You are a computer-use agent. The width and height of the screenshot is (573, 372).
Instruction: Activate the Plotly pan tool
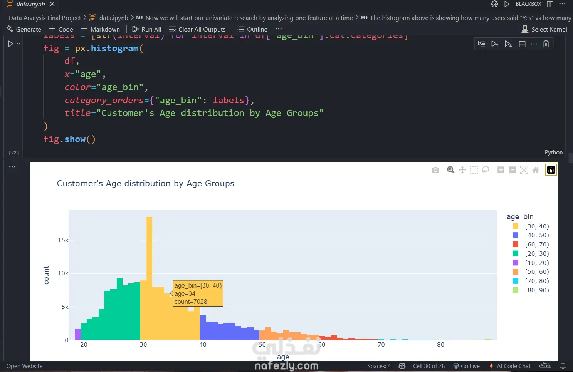click(462, 170)
